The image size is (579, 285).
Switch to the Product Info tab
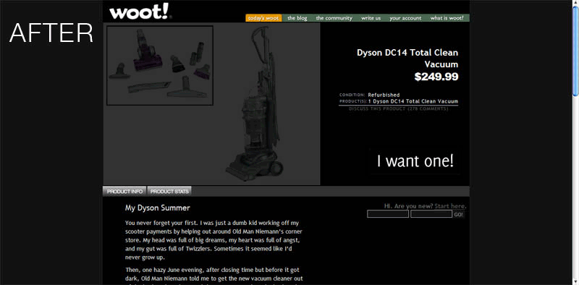click(124, 191)
